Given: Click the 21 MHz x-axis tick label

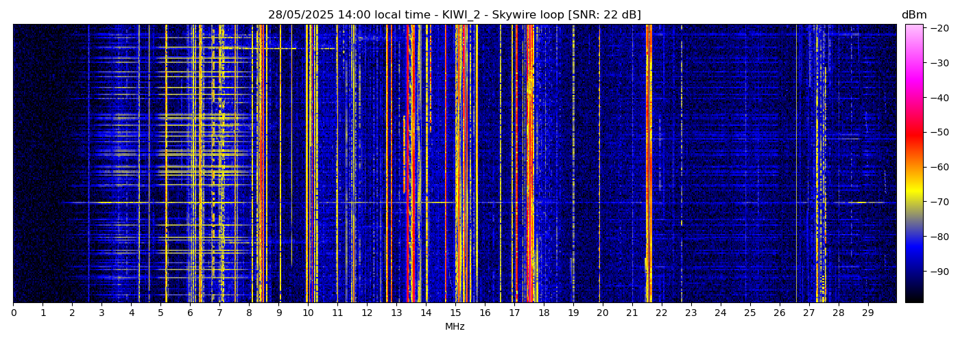Looking at the screenshot, I should click(632, 313).
